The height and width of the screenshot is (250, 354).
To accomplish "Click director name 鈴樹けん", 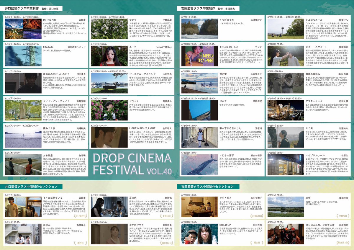I will [344, 20].
